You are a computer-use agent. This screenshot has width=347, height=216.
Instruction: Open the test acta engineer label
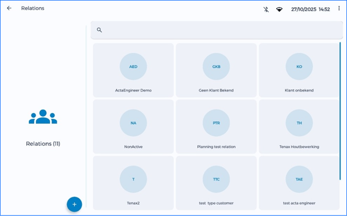(x=299, y=203)
